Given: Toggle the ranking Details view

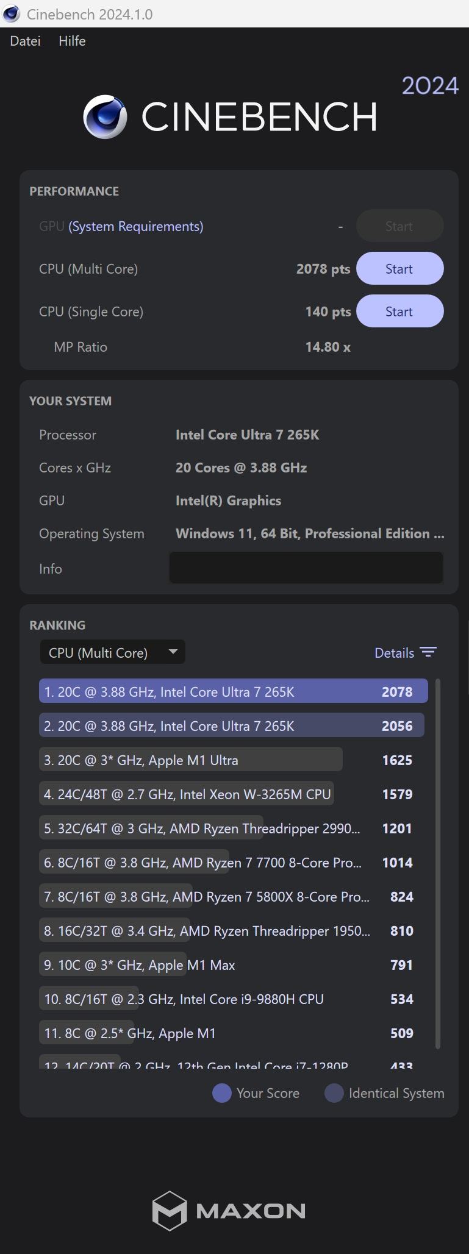Looking at the screenshot, I should (394, 653).
